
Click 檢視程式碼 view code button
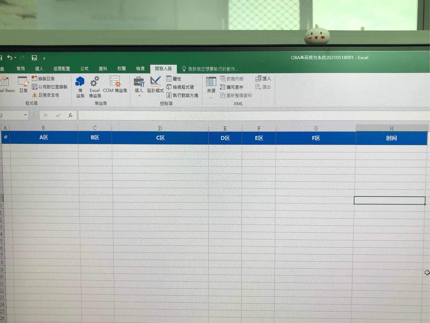point(180,87)
